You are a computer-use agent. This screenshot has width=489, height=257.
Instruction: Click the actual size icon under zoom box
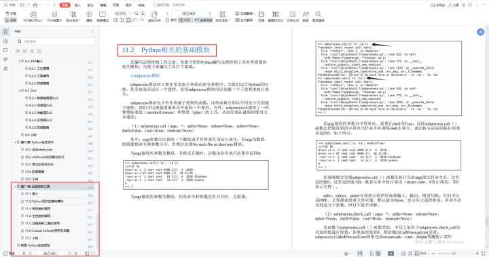[x=115, y=20]
